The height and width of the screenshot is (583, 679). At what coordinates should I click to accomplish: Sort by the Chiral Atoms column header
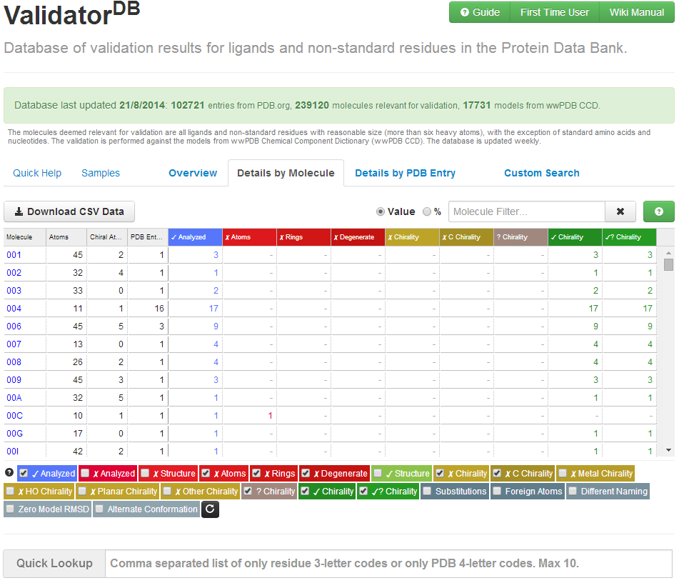pos(107,237)
